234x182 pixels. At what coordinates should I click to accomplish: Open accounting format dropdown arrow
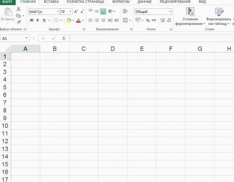point(143,20)
